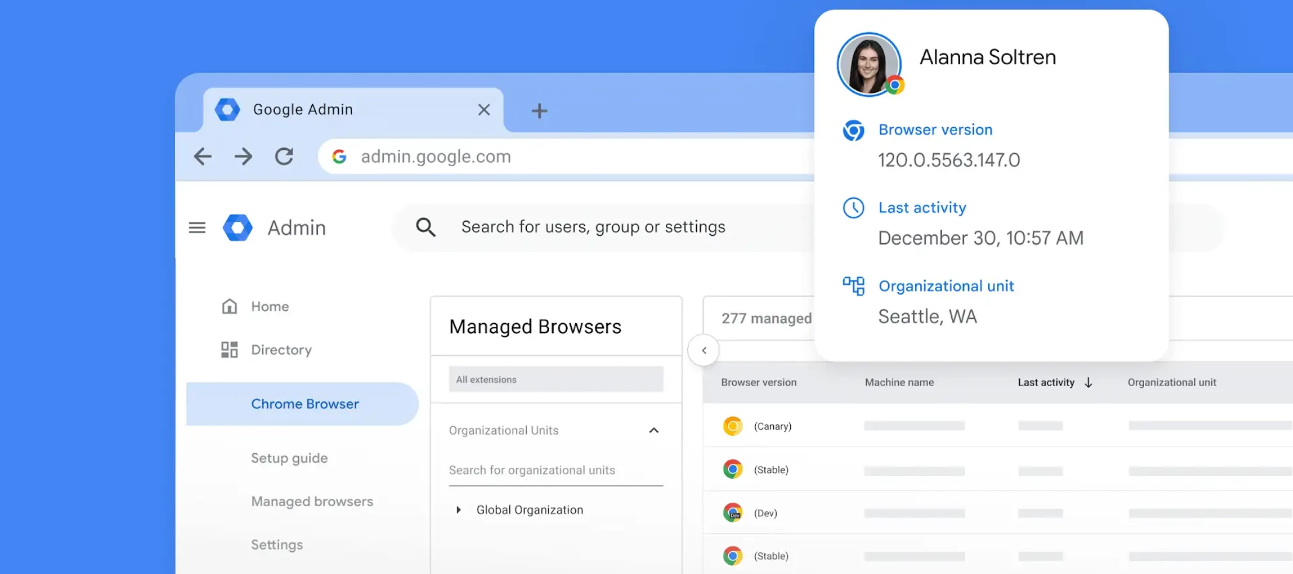Screen dimensions: 1293x574
Task: Click the 277 managed count text
Action: 766,318
